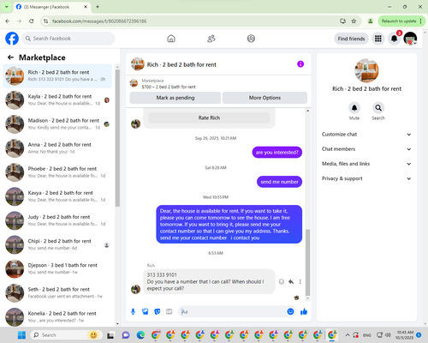Open Kavya - 2 bed 2 bath chat
428x343 pixels.
pos(57,196)
